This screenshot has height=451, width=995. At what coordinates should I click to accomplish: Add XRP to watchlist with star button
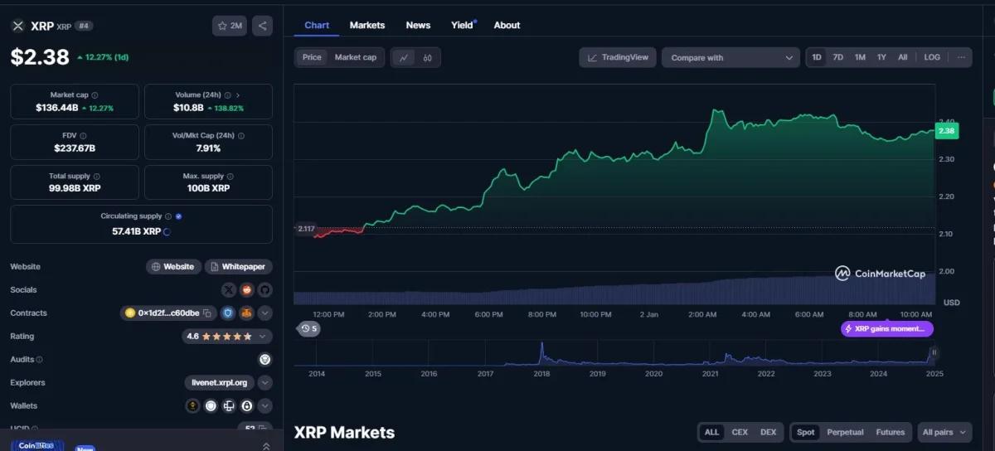pos(230,26)
